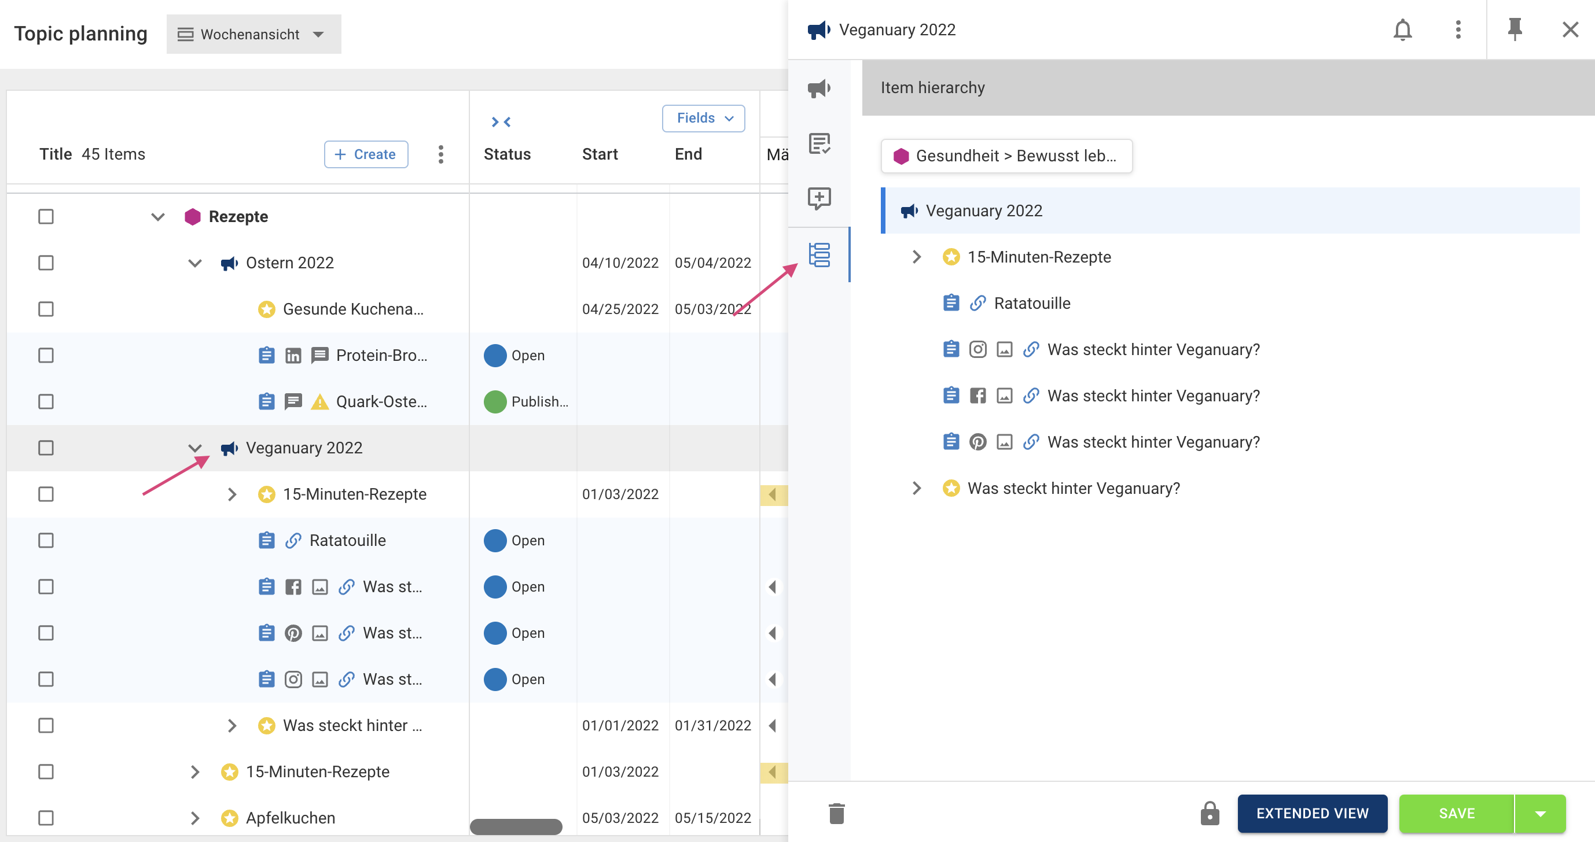Click the lock icon beside Extended View
The image size is (1595, 842).
(1209, 814)
